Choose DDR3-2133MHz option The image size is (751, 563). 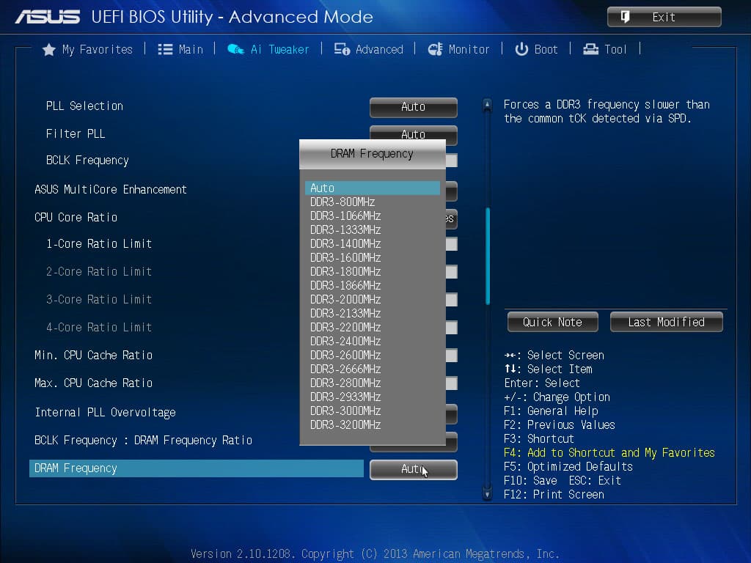[x=372, y=313]
